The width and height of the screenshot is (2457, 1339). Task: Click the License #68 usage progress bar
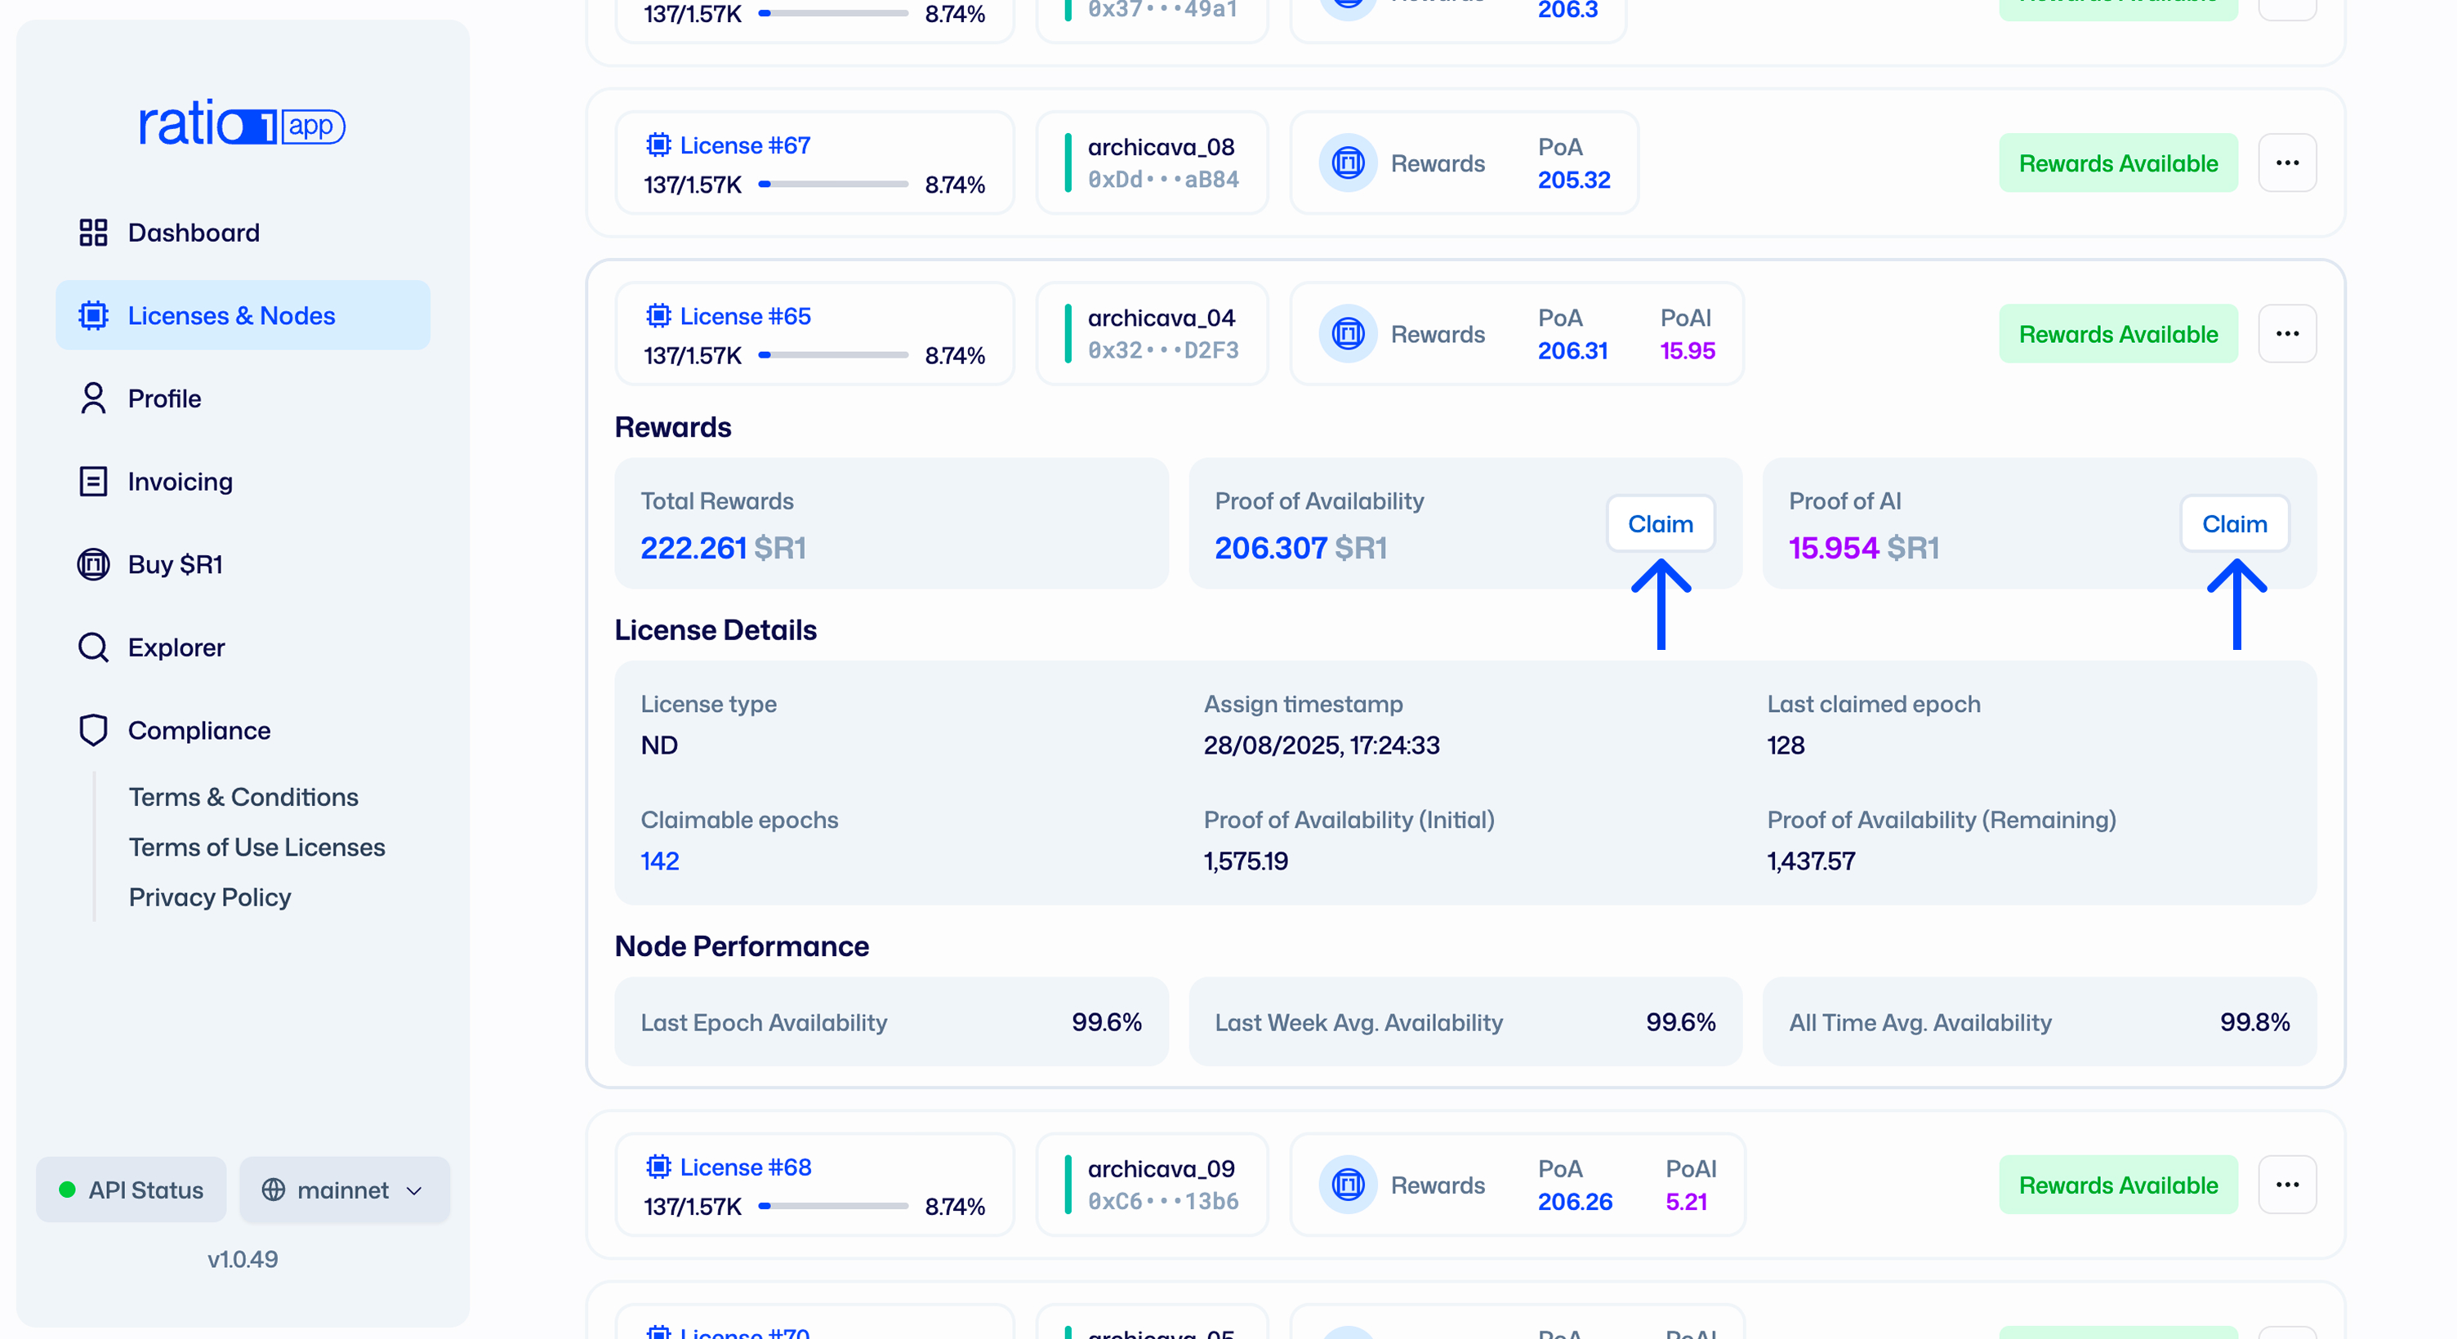tap(834, 1205)
